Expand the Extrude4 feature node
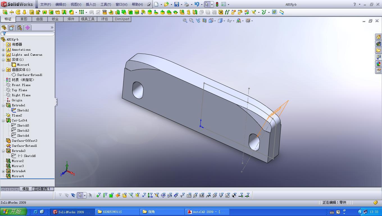This screenshot has height=216, width=382. tap(3, 171)
